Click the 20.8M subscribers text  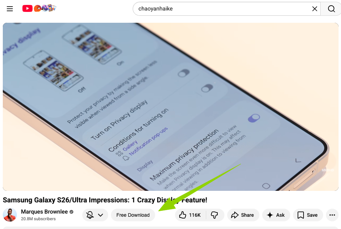[38, 219]
